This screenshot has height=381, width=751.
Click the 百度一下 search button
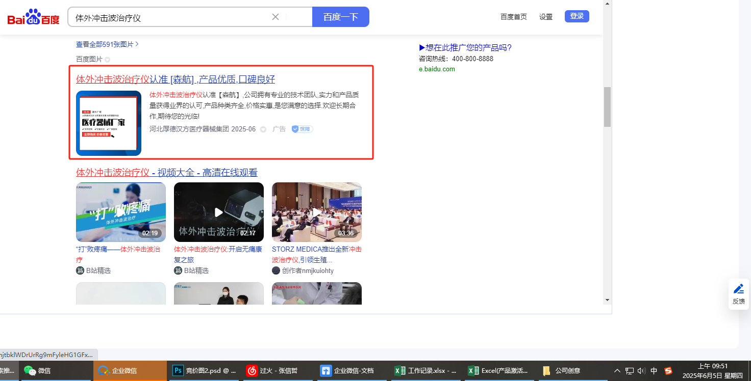[x=341, y=17]
